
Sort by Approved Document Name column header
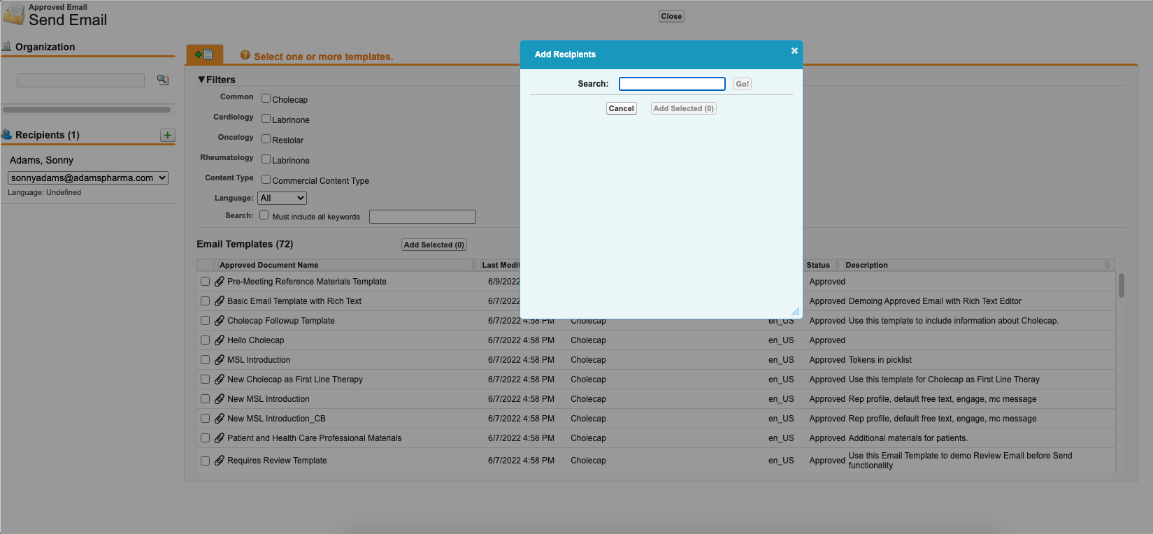[269, 265]
